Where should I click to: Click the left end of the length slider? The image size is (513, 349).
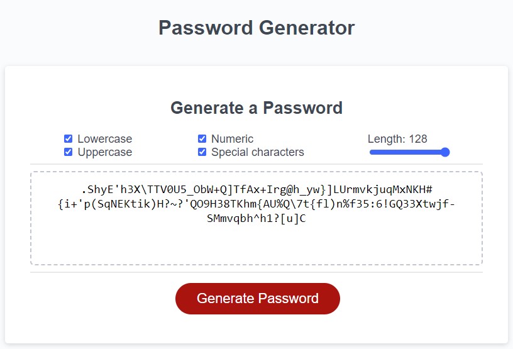(x=372, y=152)
